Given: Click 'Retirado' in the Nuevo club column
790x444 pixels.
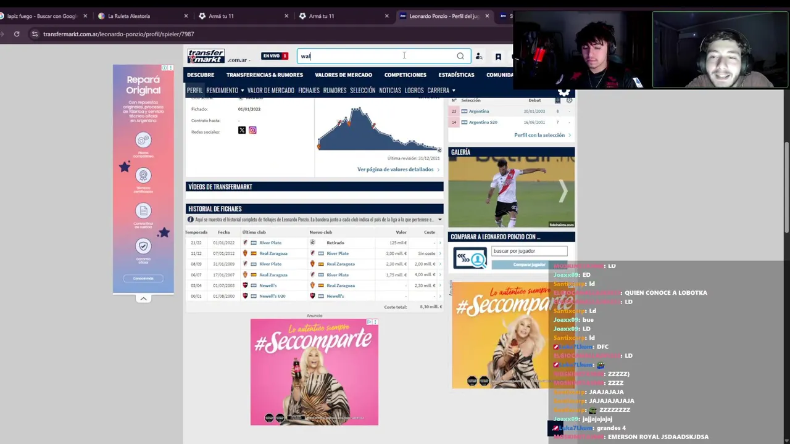Looking at the screenshot, I should tap(335, 243).
